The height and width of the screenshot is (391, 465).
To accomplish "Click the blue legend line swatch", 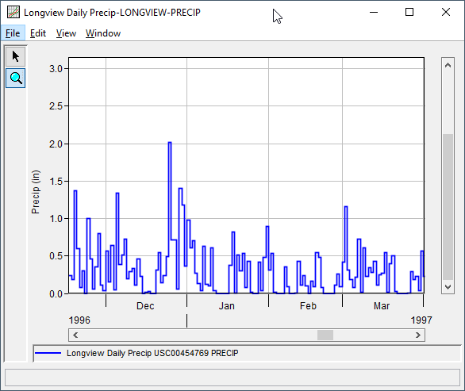I will [x=48, y=353].
